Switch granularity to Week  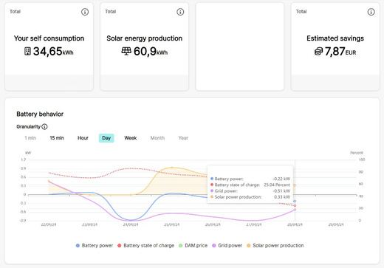[131, 138]
